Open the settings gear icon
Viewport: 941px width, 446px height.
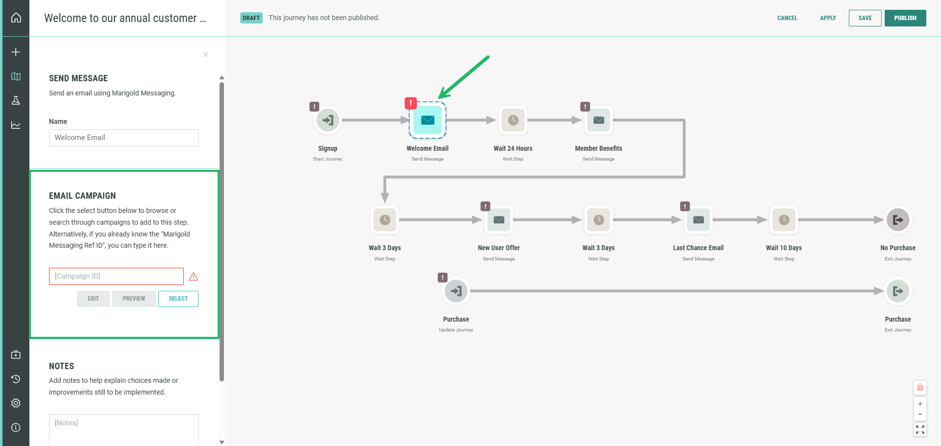click(x=16, y=403)
